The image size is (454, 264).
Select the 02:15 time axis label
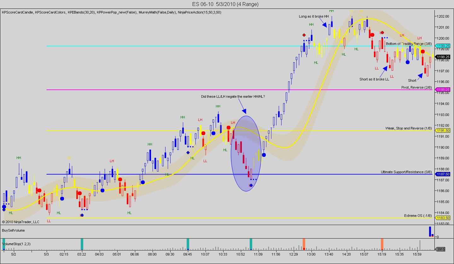click(x=64, y=254)
